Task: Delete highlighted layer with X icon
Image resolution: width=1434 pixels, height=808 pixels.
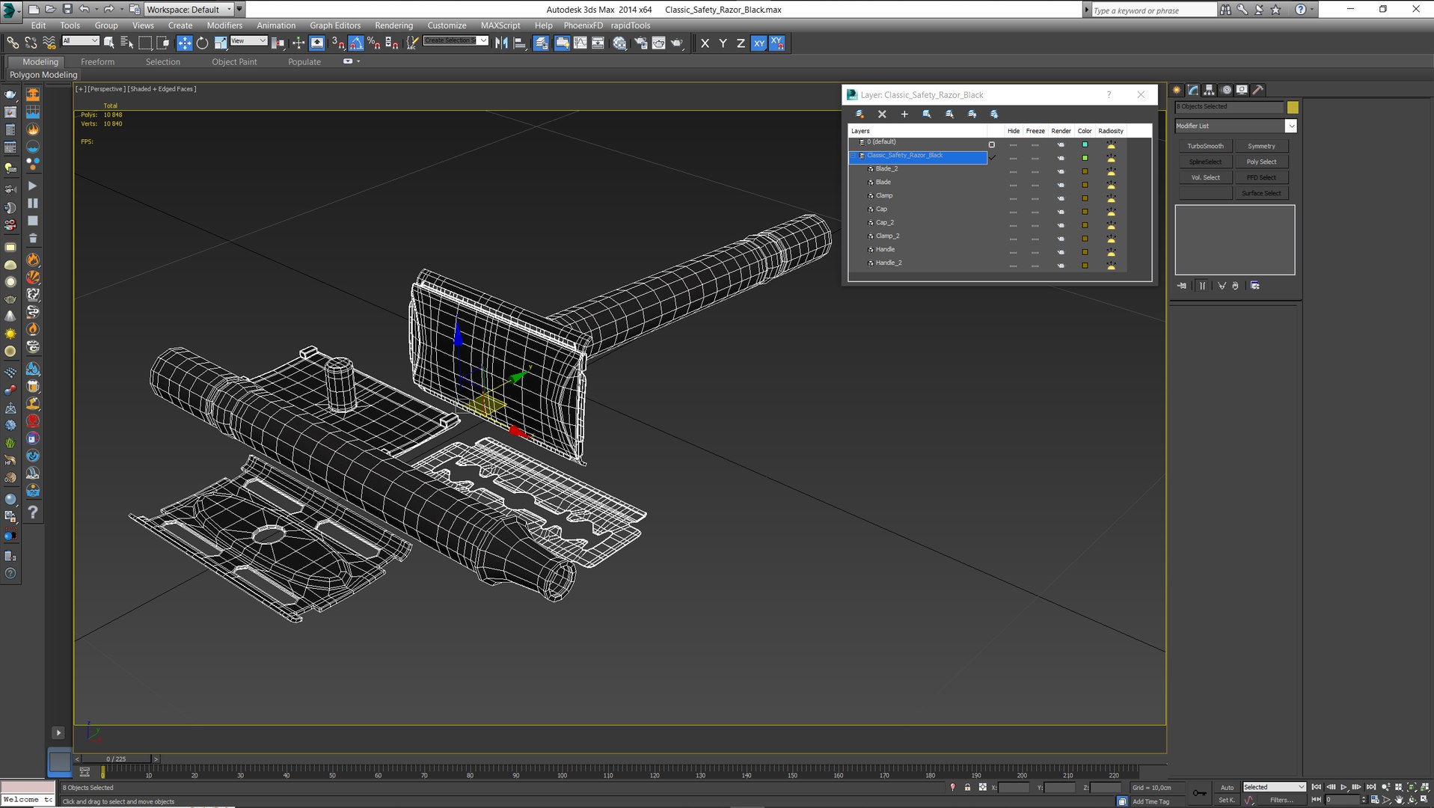Action: (882, 114)
